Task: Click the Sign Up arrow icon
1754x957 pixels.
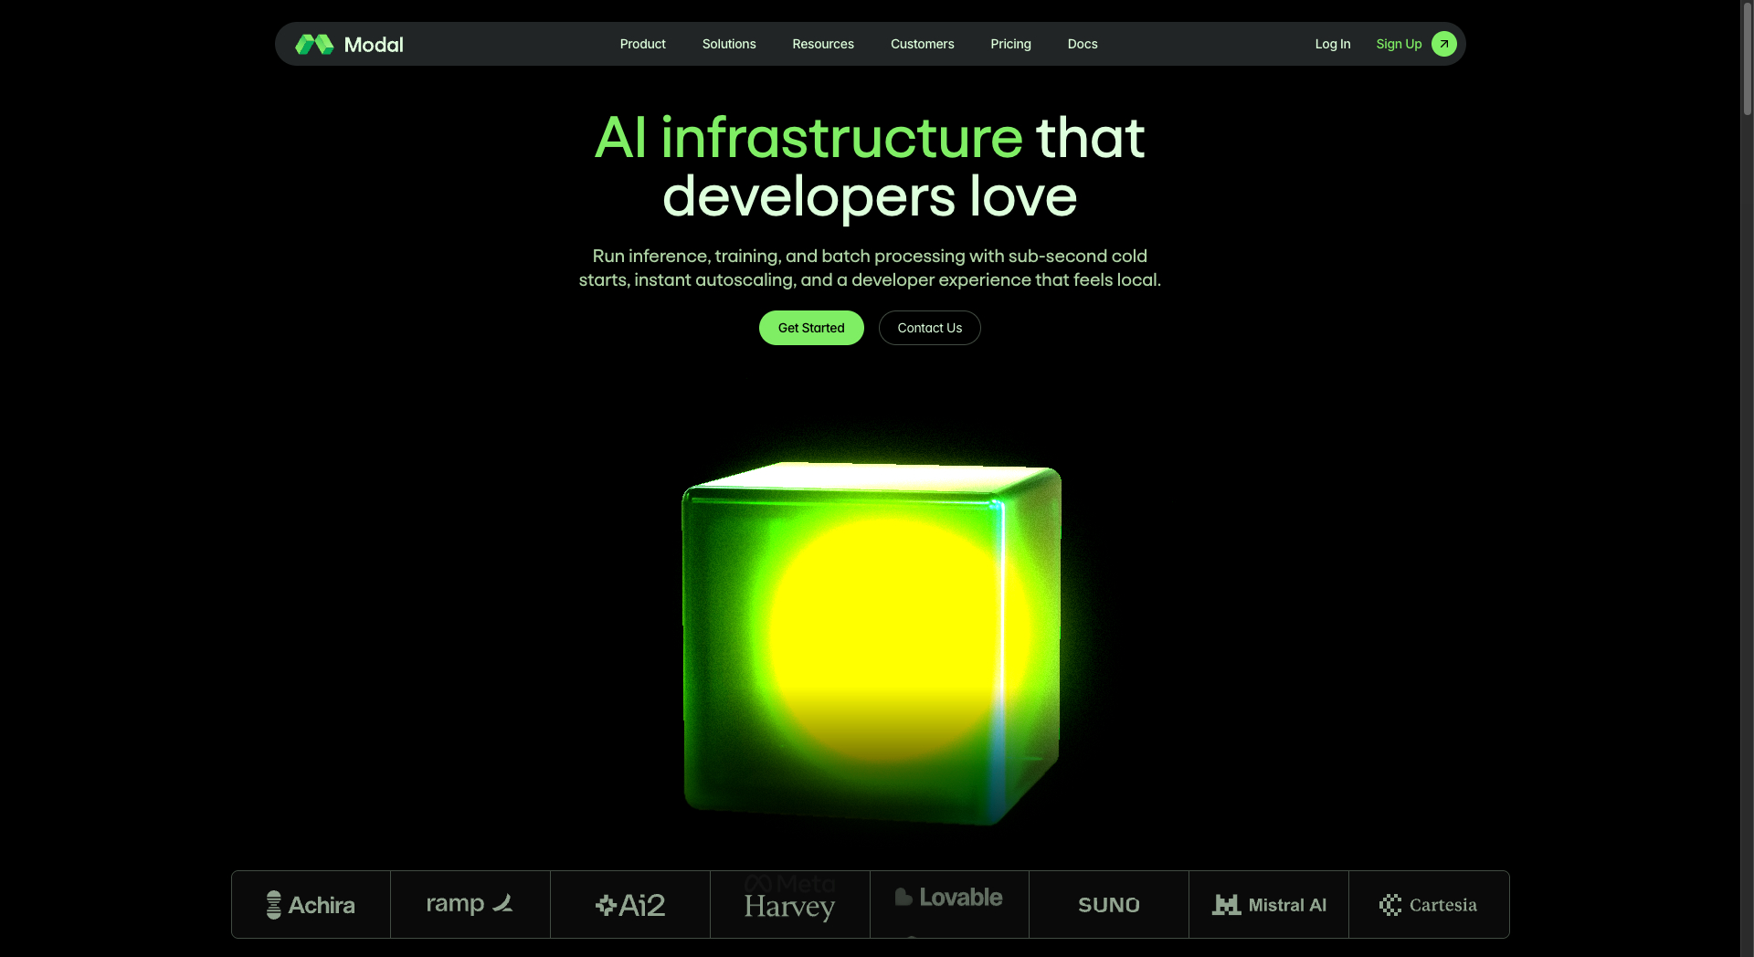Action: (1443, 44)
